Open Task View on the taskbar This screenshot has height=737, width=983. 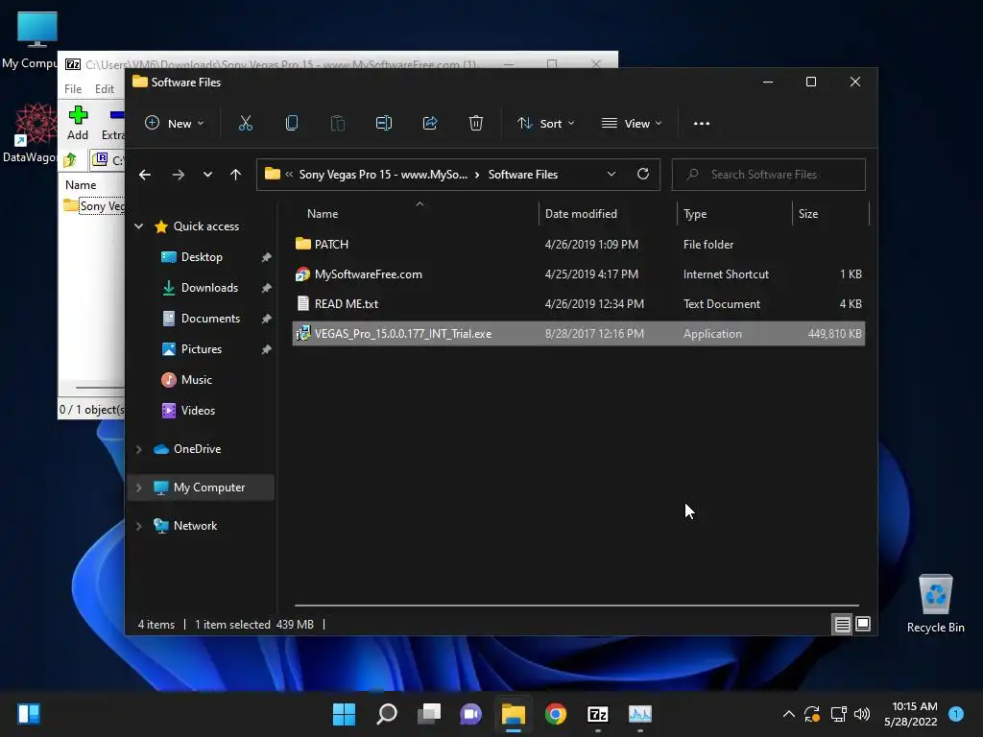pyautogui.click(x=429, y=714)
